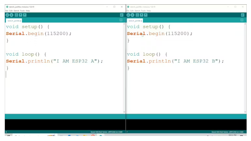The height and width of the screenshot is (141, 251).
Task: Click Verify button in right Arduino window
Action: coord(128,15)
